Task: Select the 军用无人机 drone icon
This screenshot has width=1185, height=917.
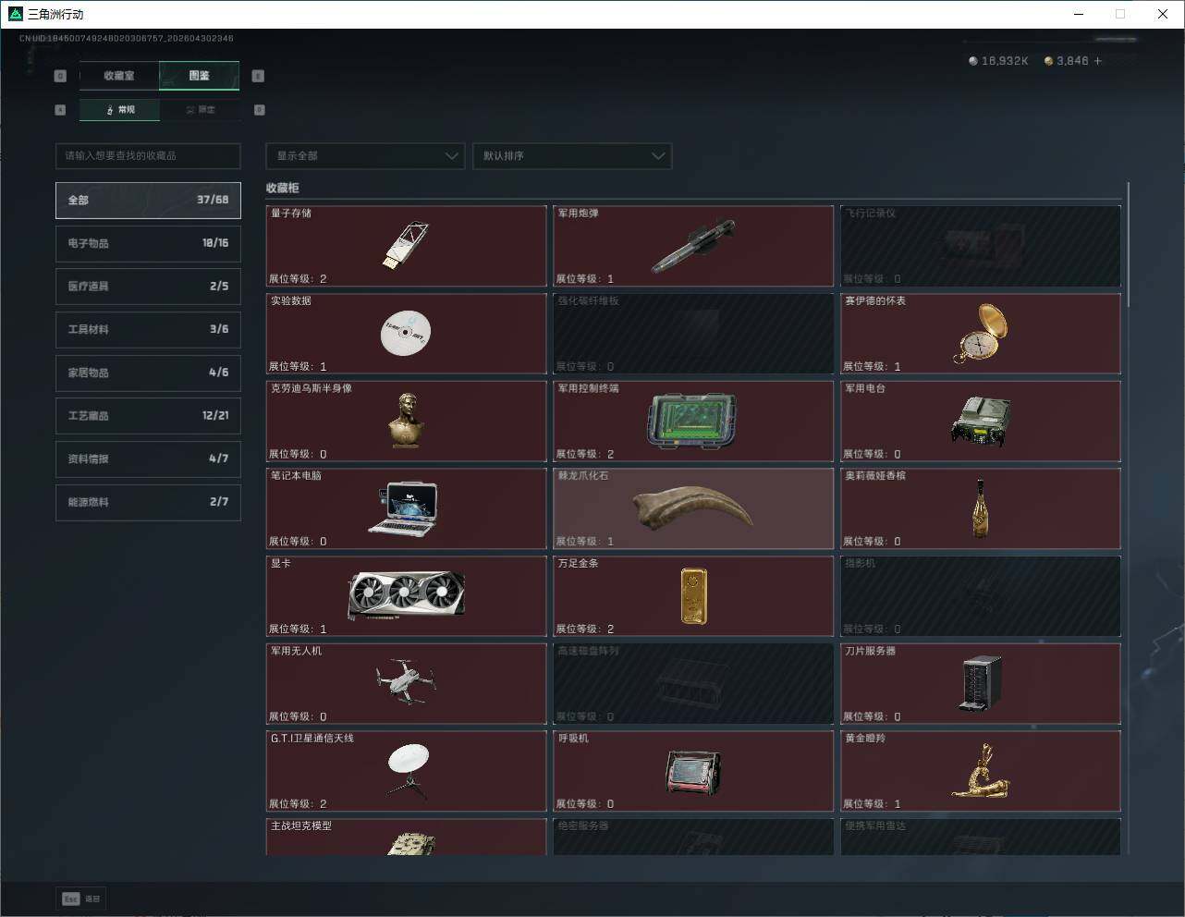Action: [x=406, y=682]
